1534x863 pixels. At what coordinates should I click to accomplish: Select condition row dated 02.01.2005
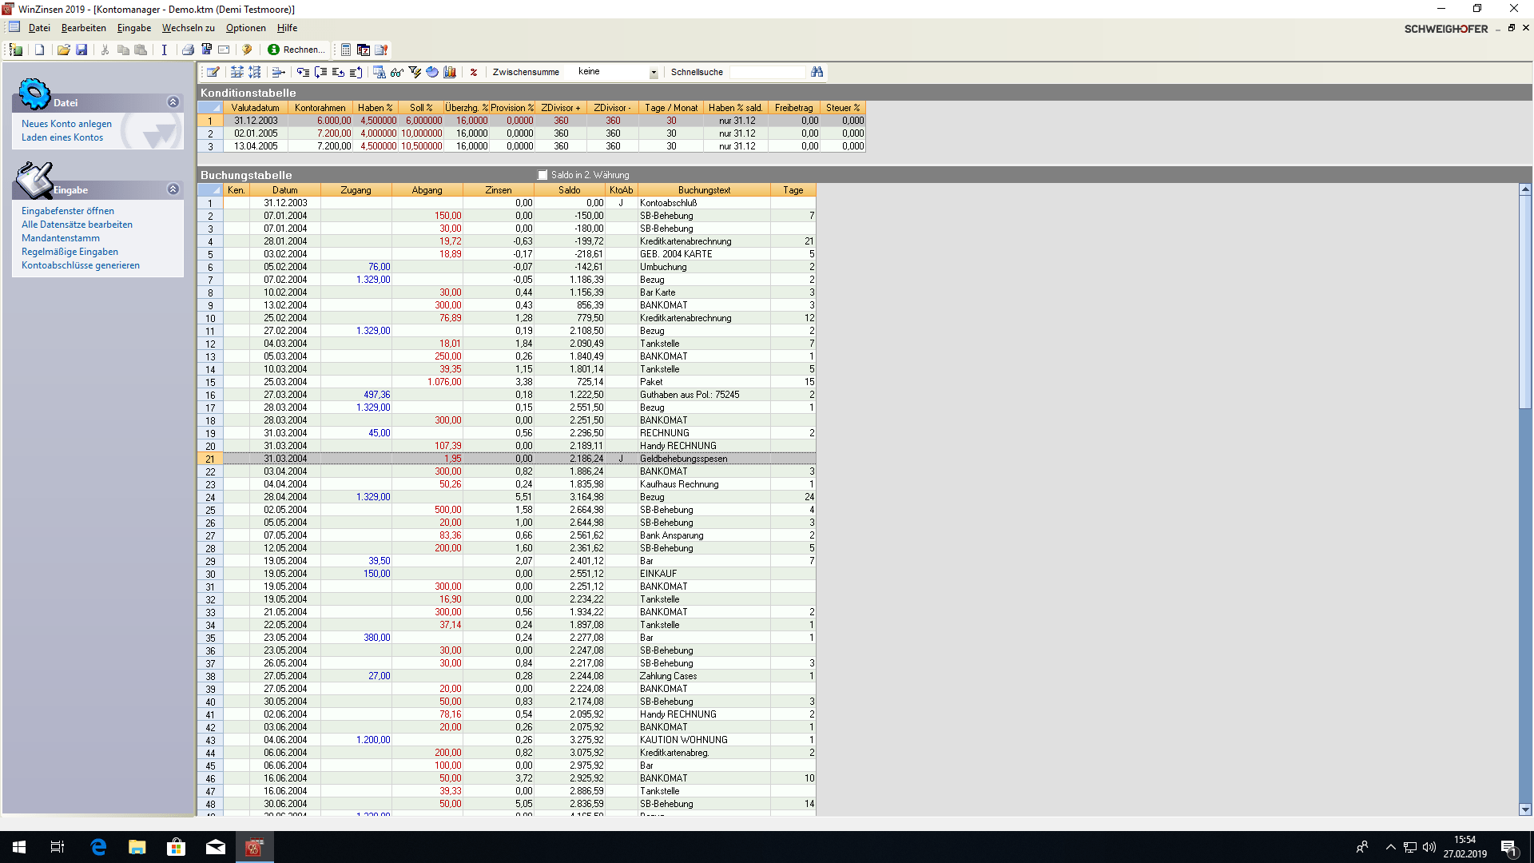[531, 133]
